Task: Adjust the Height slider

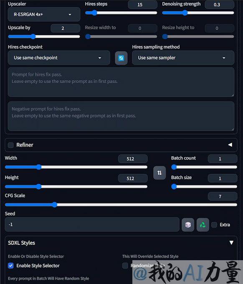Action: click(x=76, y=187)
